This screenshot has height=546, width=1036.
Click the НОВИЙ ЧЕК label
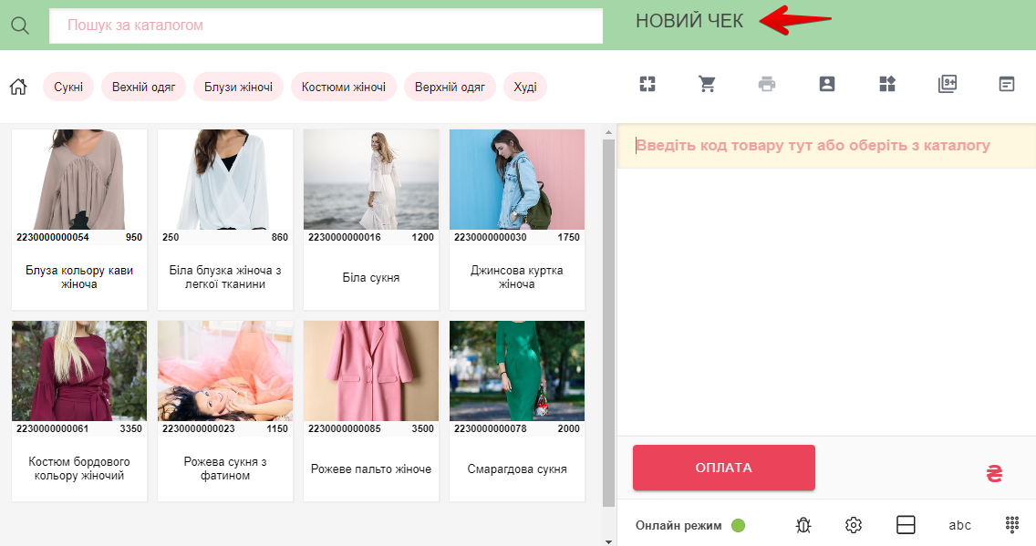(689, 21)
